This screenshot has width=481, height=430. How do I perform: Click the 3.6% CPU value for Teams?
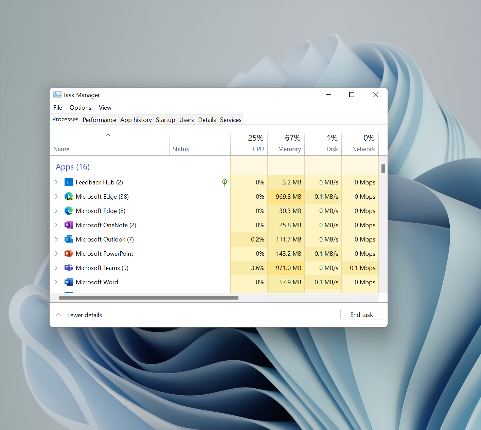[257, 268]
